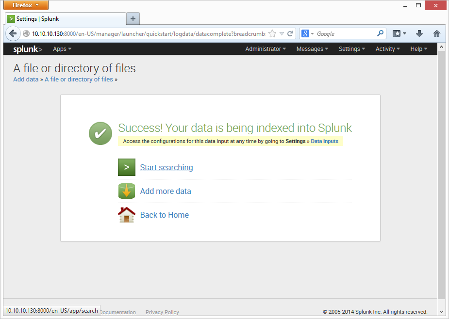Click the Splunk logo in header
Image resolution: width=449 pixels, height=319 pixels.
click(28, 49)
